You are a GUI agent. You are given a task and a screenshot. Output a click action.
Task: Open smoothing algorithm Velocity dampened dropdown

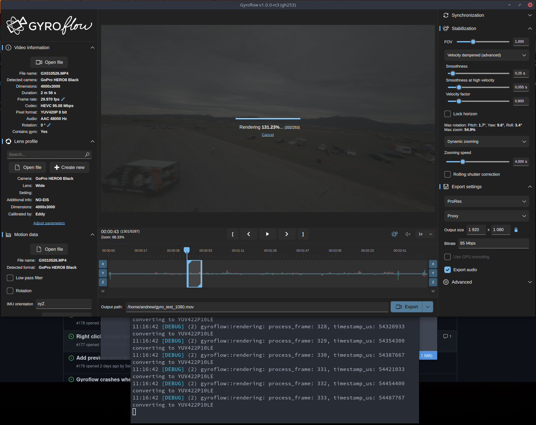point(486,55)
